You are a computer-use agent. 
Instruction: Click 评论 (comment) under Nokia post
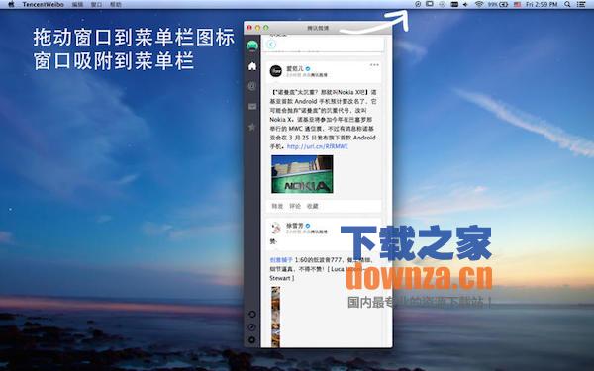point(295,206)
